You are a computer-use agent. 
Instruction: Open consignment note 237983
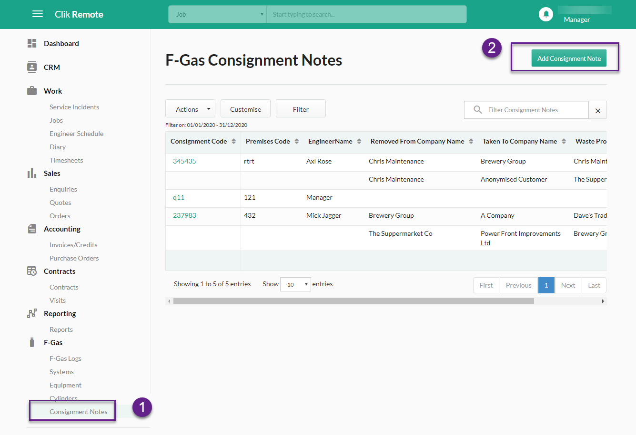[x=184, y=215]
